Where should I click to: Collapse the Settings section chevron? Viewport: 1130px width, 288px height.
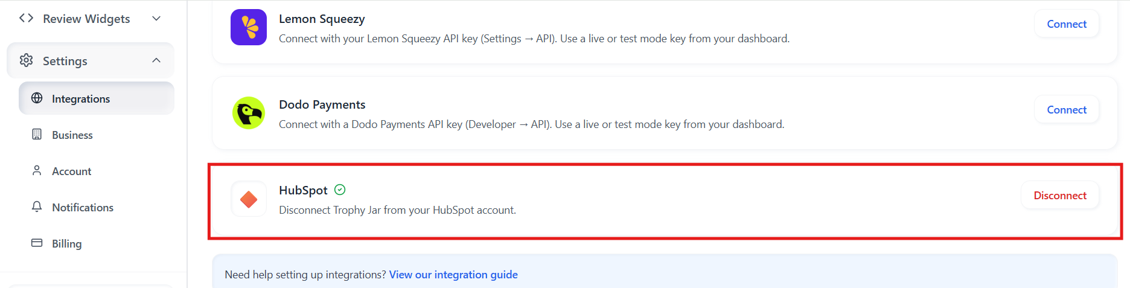click(156, 60)
